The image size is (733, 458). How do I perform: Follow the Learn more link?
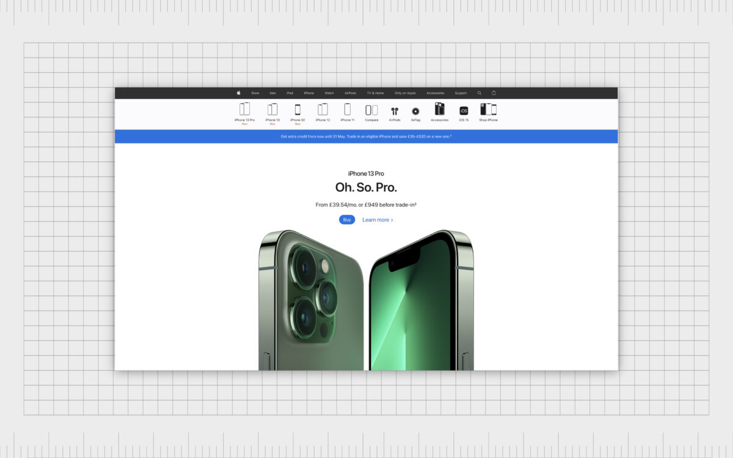coord(377,220)
